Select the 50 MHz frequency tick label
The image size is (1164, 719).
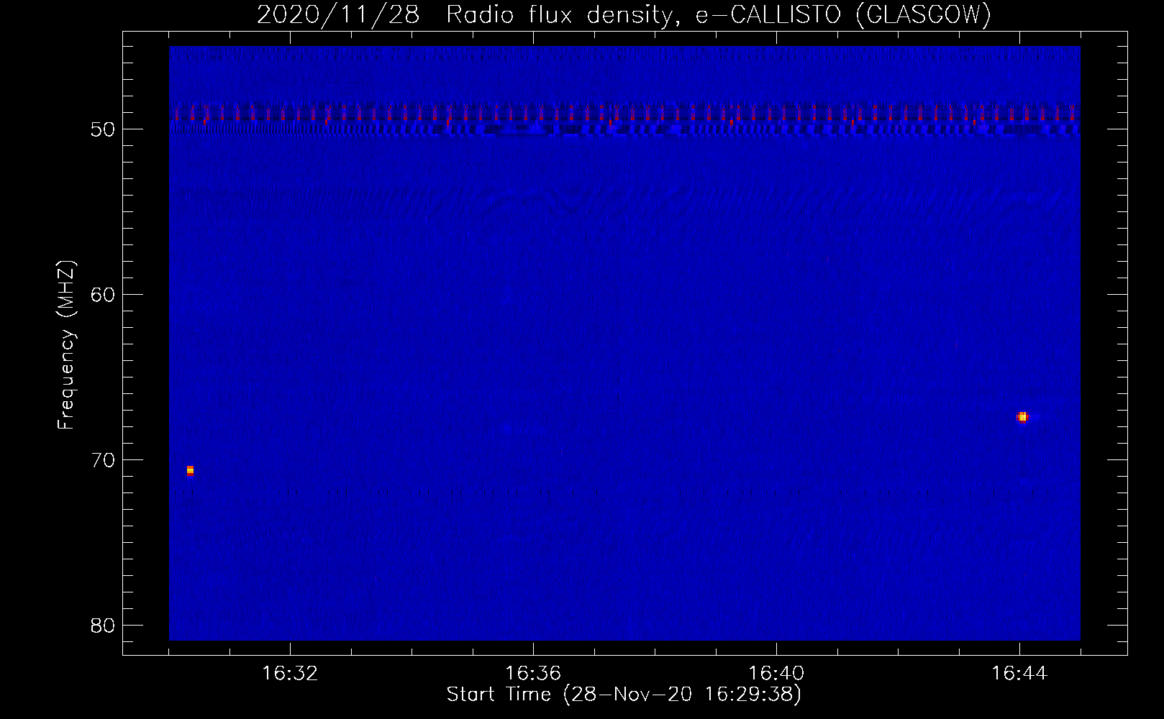[103, 129]
